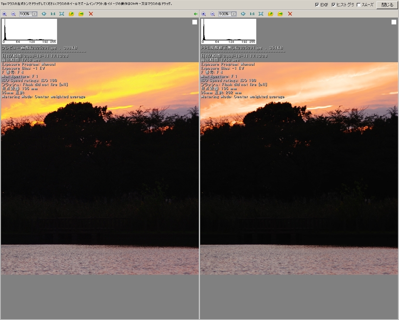
Task: Click the left pane fit-to-window crosshair icon
Action: [44, 14]
